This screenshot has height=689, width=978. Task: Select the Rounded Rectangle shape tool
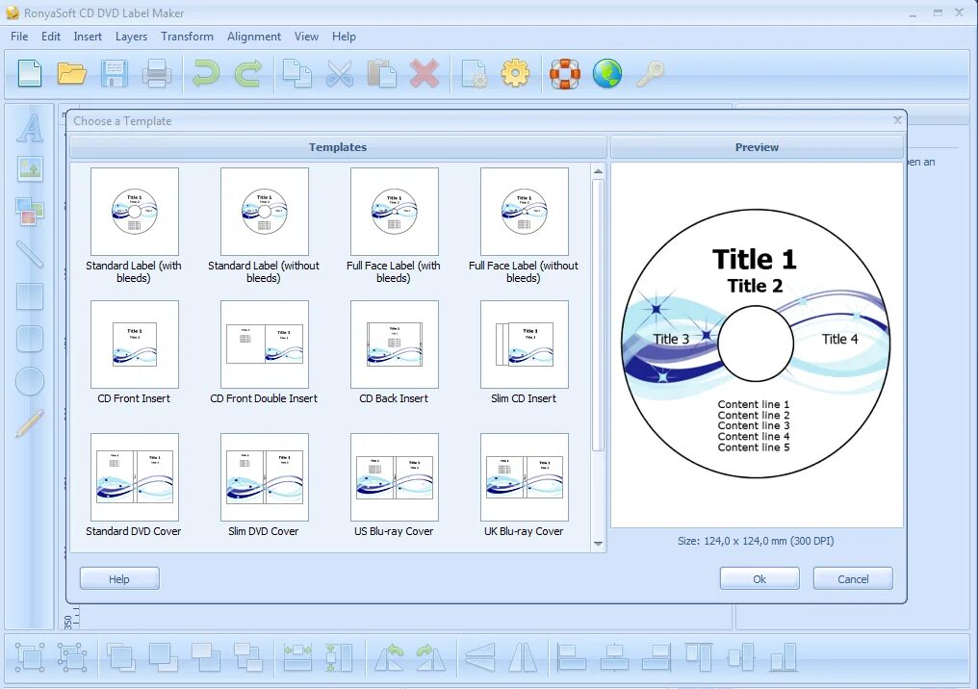(x=30, y=339)
